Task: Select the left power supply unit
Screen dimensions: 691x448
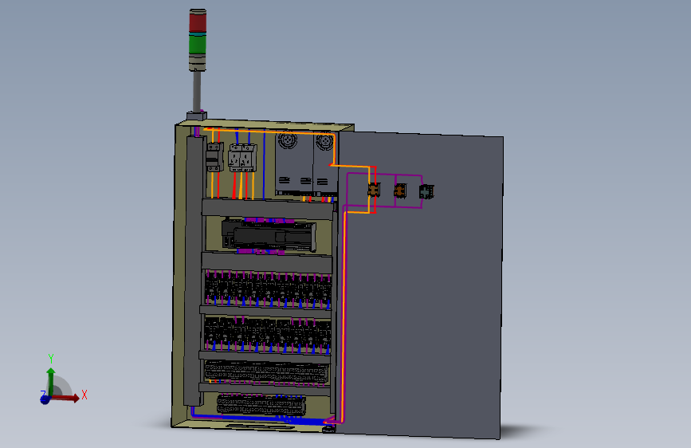Action: click(x=294, y=163)
